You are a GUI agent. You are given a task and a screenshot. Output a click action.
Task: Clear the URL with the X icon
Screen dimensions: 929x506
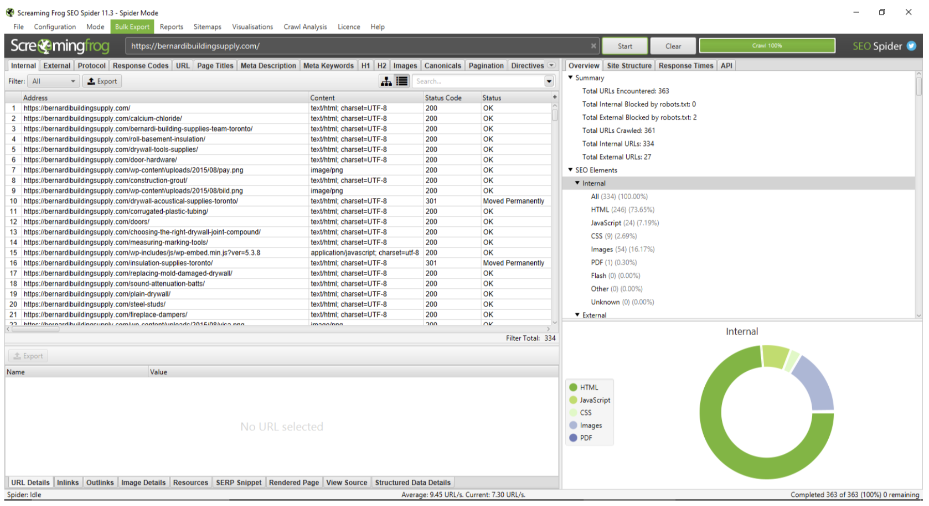pos(593,46)
